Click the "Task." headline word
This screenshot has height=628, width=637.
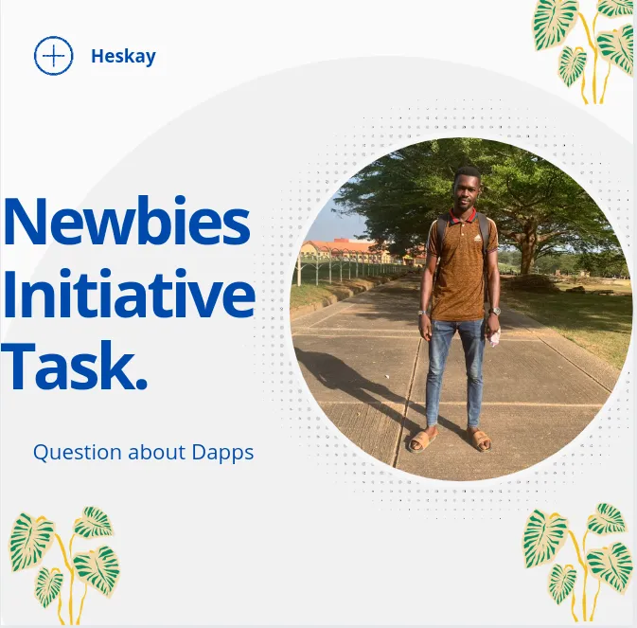pyautogui.click(x=75, y=366)
